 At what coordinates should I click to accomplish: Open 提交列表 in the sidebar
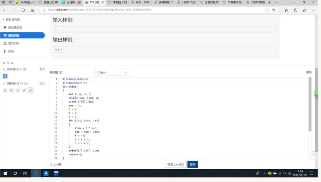click(x=11, y=43)
